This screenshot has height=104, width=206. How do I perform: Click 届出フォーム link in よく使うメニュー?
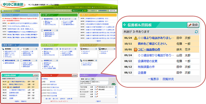pyautogui.click(x=48, y=21)
